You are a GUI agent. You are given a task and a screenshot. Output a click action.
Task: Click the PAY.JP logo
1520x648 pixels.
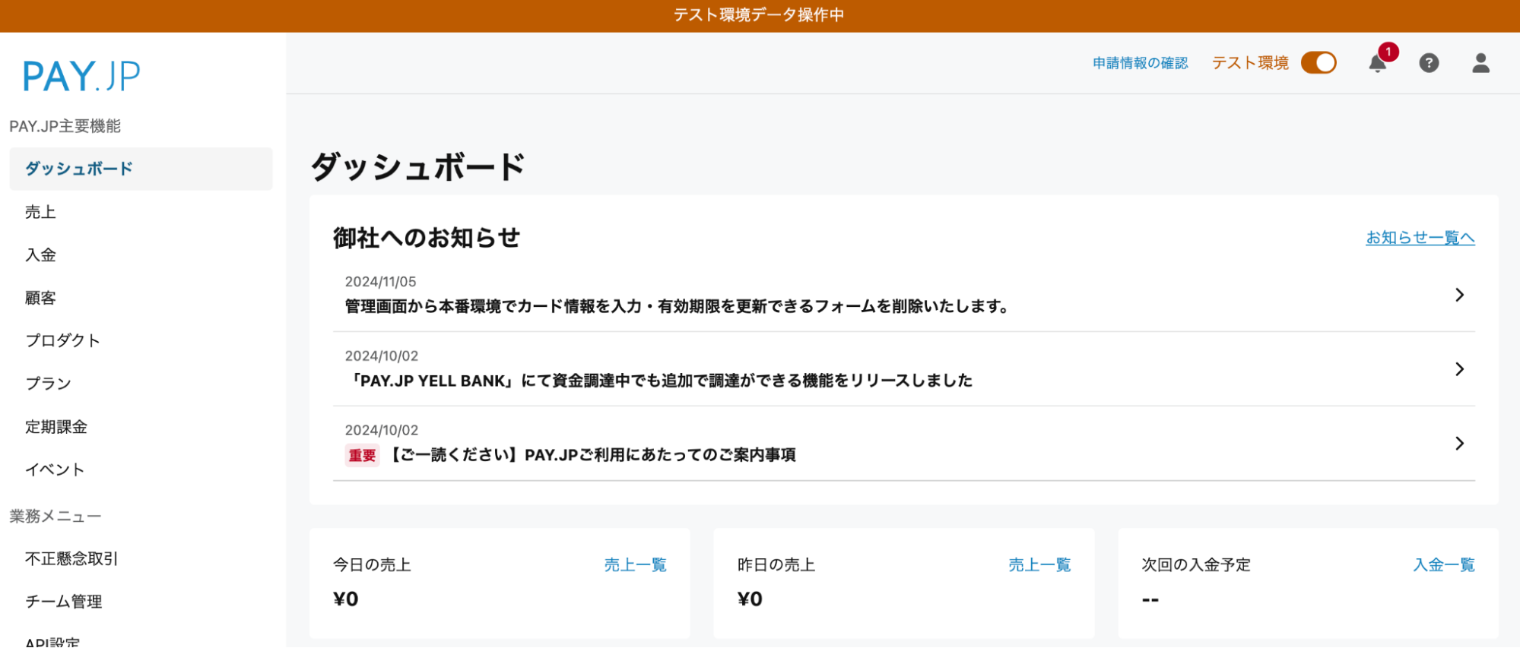tap(81, 76)
